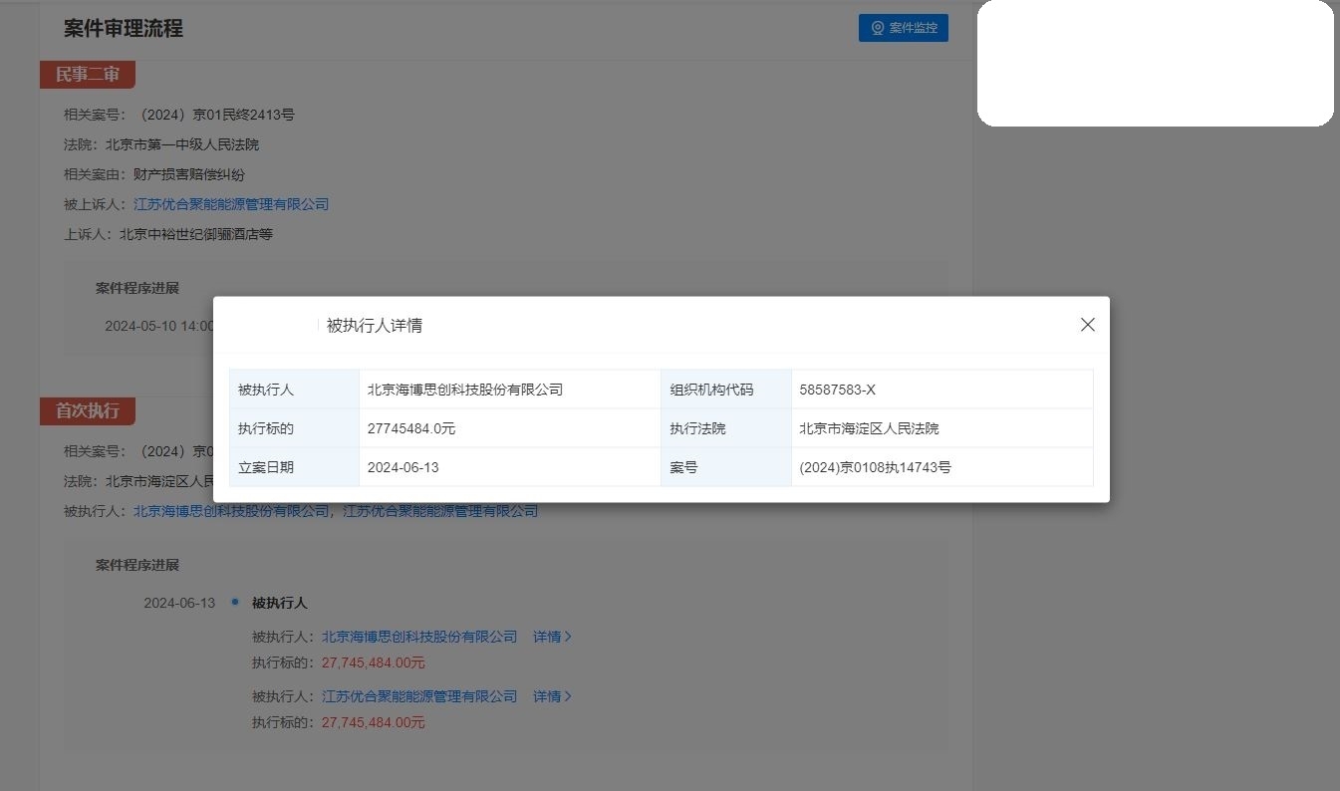The image size is (1340, 791).
Task: Close the 被执行人详情 dialog
Action: coord(1088,325)
